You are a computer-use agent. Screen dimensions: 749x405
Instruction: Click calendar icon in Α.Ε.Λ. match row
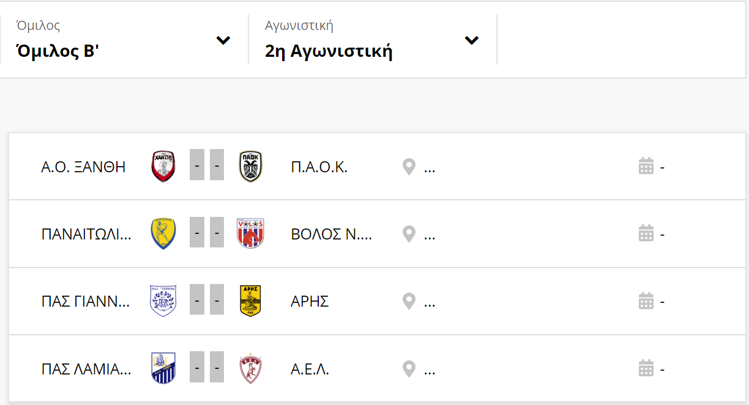click(646, 369)
